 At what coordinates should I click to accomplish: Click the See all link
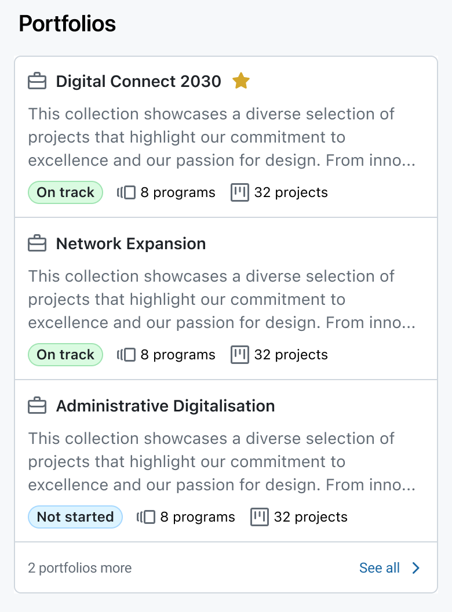point(380,568)
